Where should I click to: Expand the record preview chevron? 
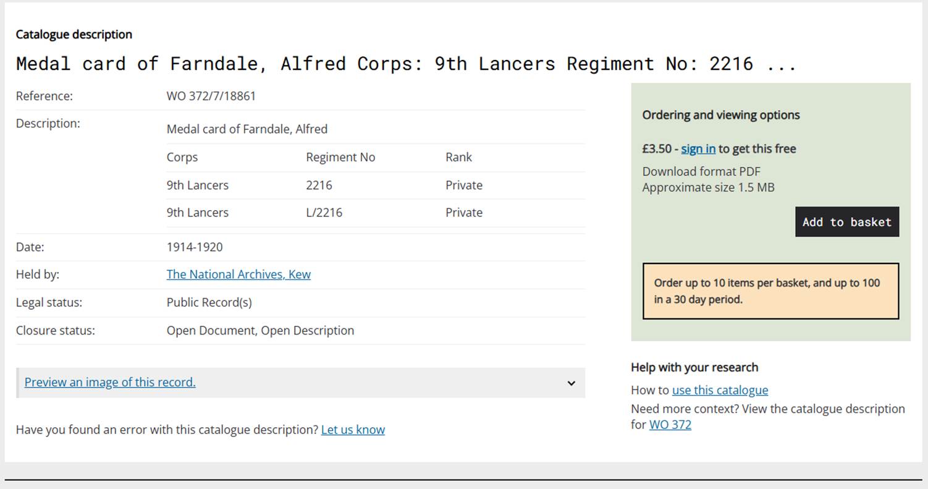click(571, 383)
